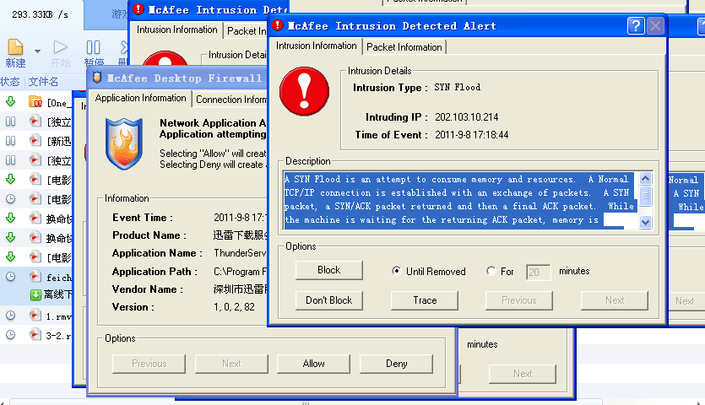Click Deny in Desktop Firewall window

(x=396, y=364)
